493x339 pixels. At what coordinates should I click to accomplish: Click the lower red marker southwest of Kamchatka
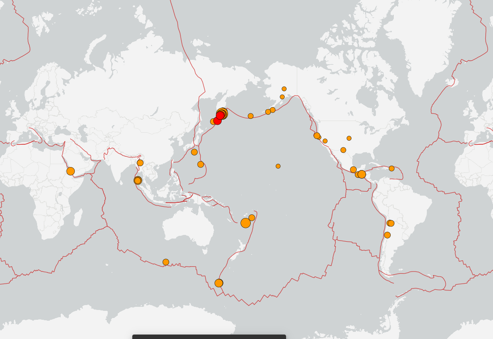217,121
